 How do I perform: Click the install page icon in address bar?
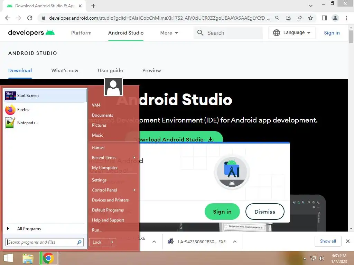pyautogui.click(x=288, y=18)
